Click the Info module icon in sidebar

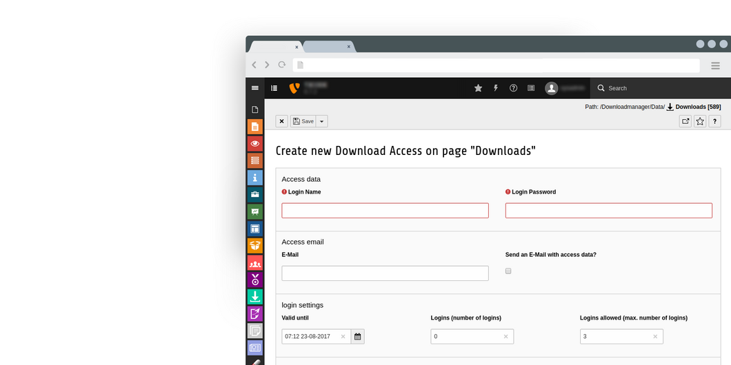(x=255, y=178)
